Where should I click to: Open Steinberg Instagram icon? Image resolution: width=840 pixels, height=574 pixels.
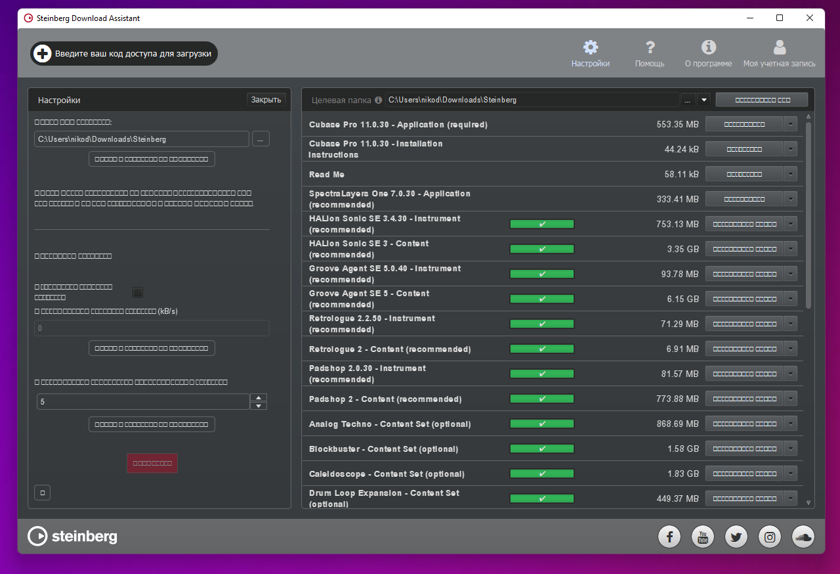pyautogui.click(x=770, y=537)
